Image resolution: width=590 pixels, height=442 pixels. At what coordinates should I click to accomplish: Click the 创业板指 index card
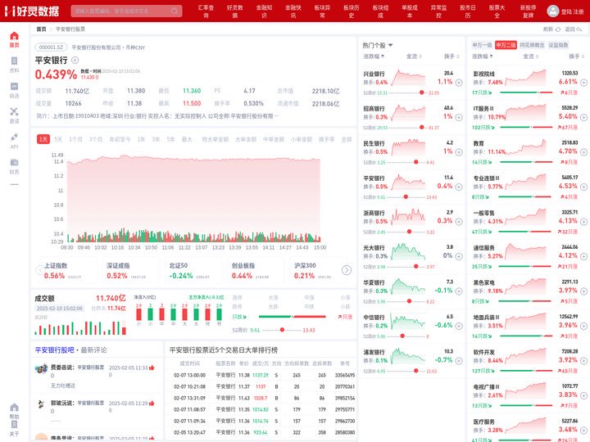(256, 270)
